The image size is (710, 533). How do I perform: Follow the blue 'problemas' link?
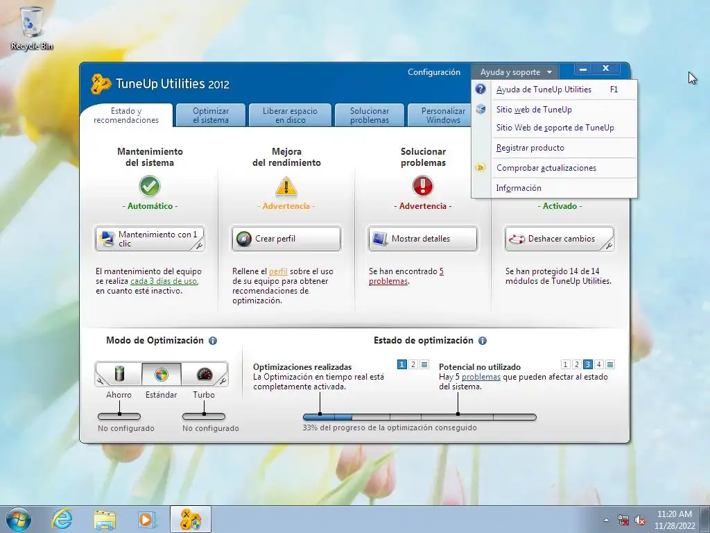pyautogui.click(x=481, y=377)
